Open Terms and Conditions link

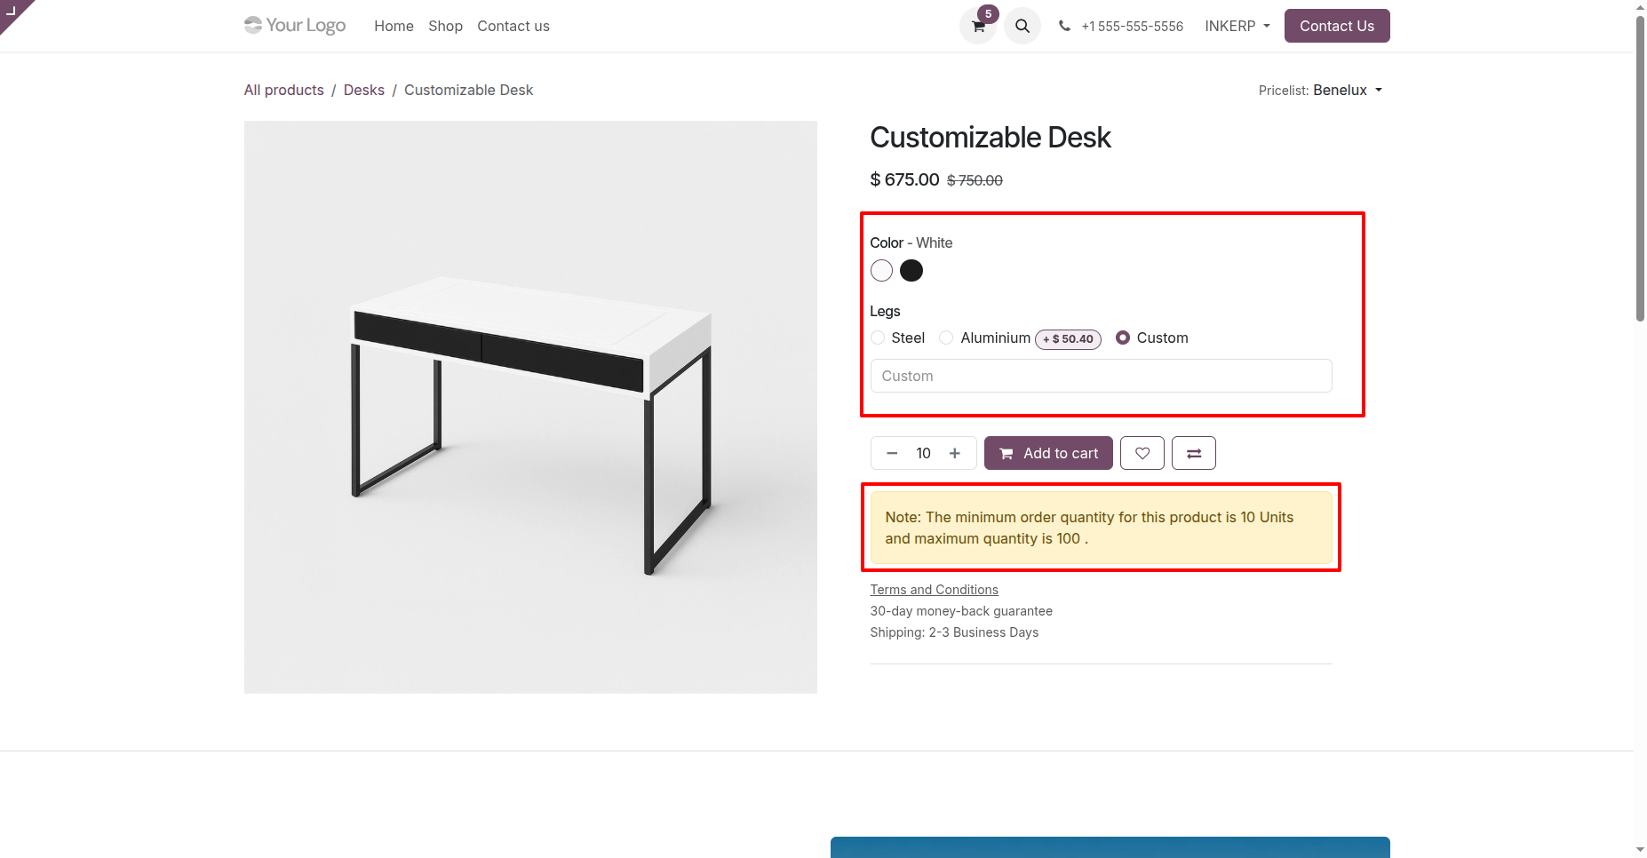(x=934, y=590)
